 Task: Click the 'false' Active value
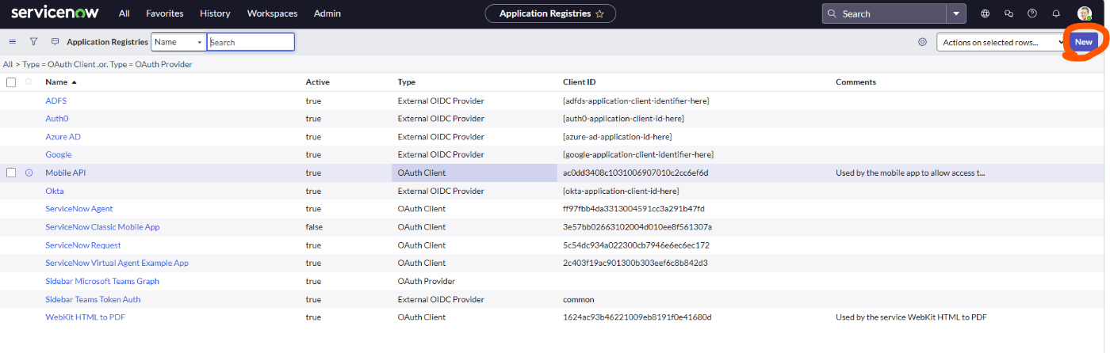pyautogui.click(x=315, y=227)
